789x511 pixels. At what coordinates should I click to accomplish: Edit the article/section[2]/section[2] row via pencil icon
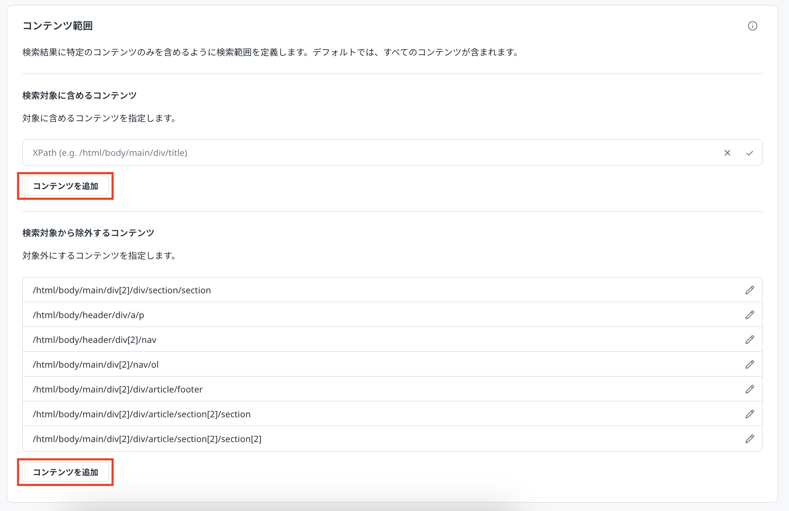[x=750, y=439]
